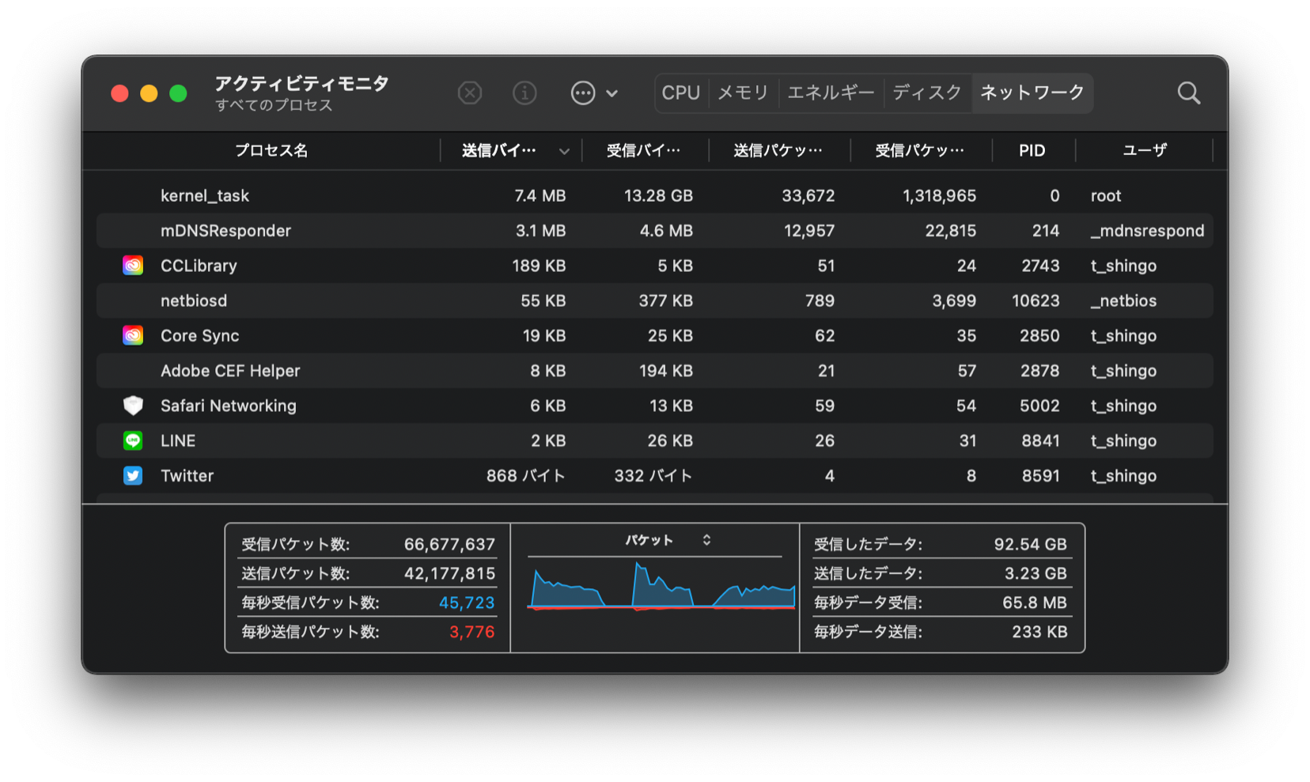Select the LINE app icon
This screenshot has height=782, width=1310.
[133, 440]
